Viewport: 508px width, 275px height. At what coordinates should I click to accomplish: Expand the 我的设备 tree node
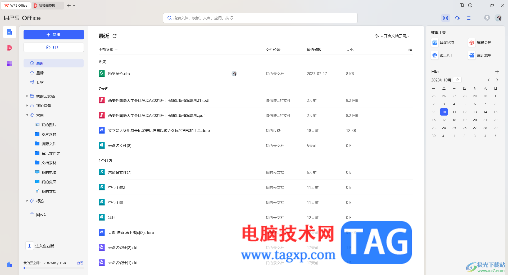pos(27,106)
